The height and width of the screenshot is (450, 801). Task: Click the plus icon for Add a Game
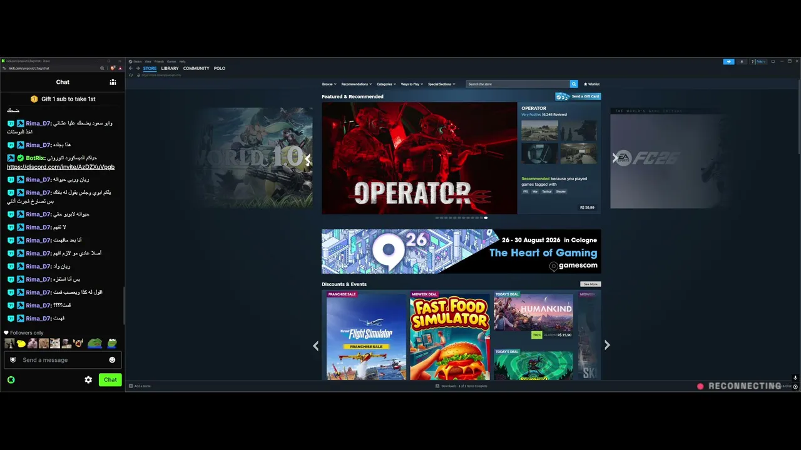click(x=131, y=386)
